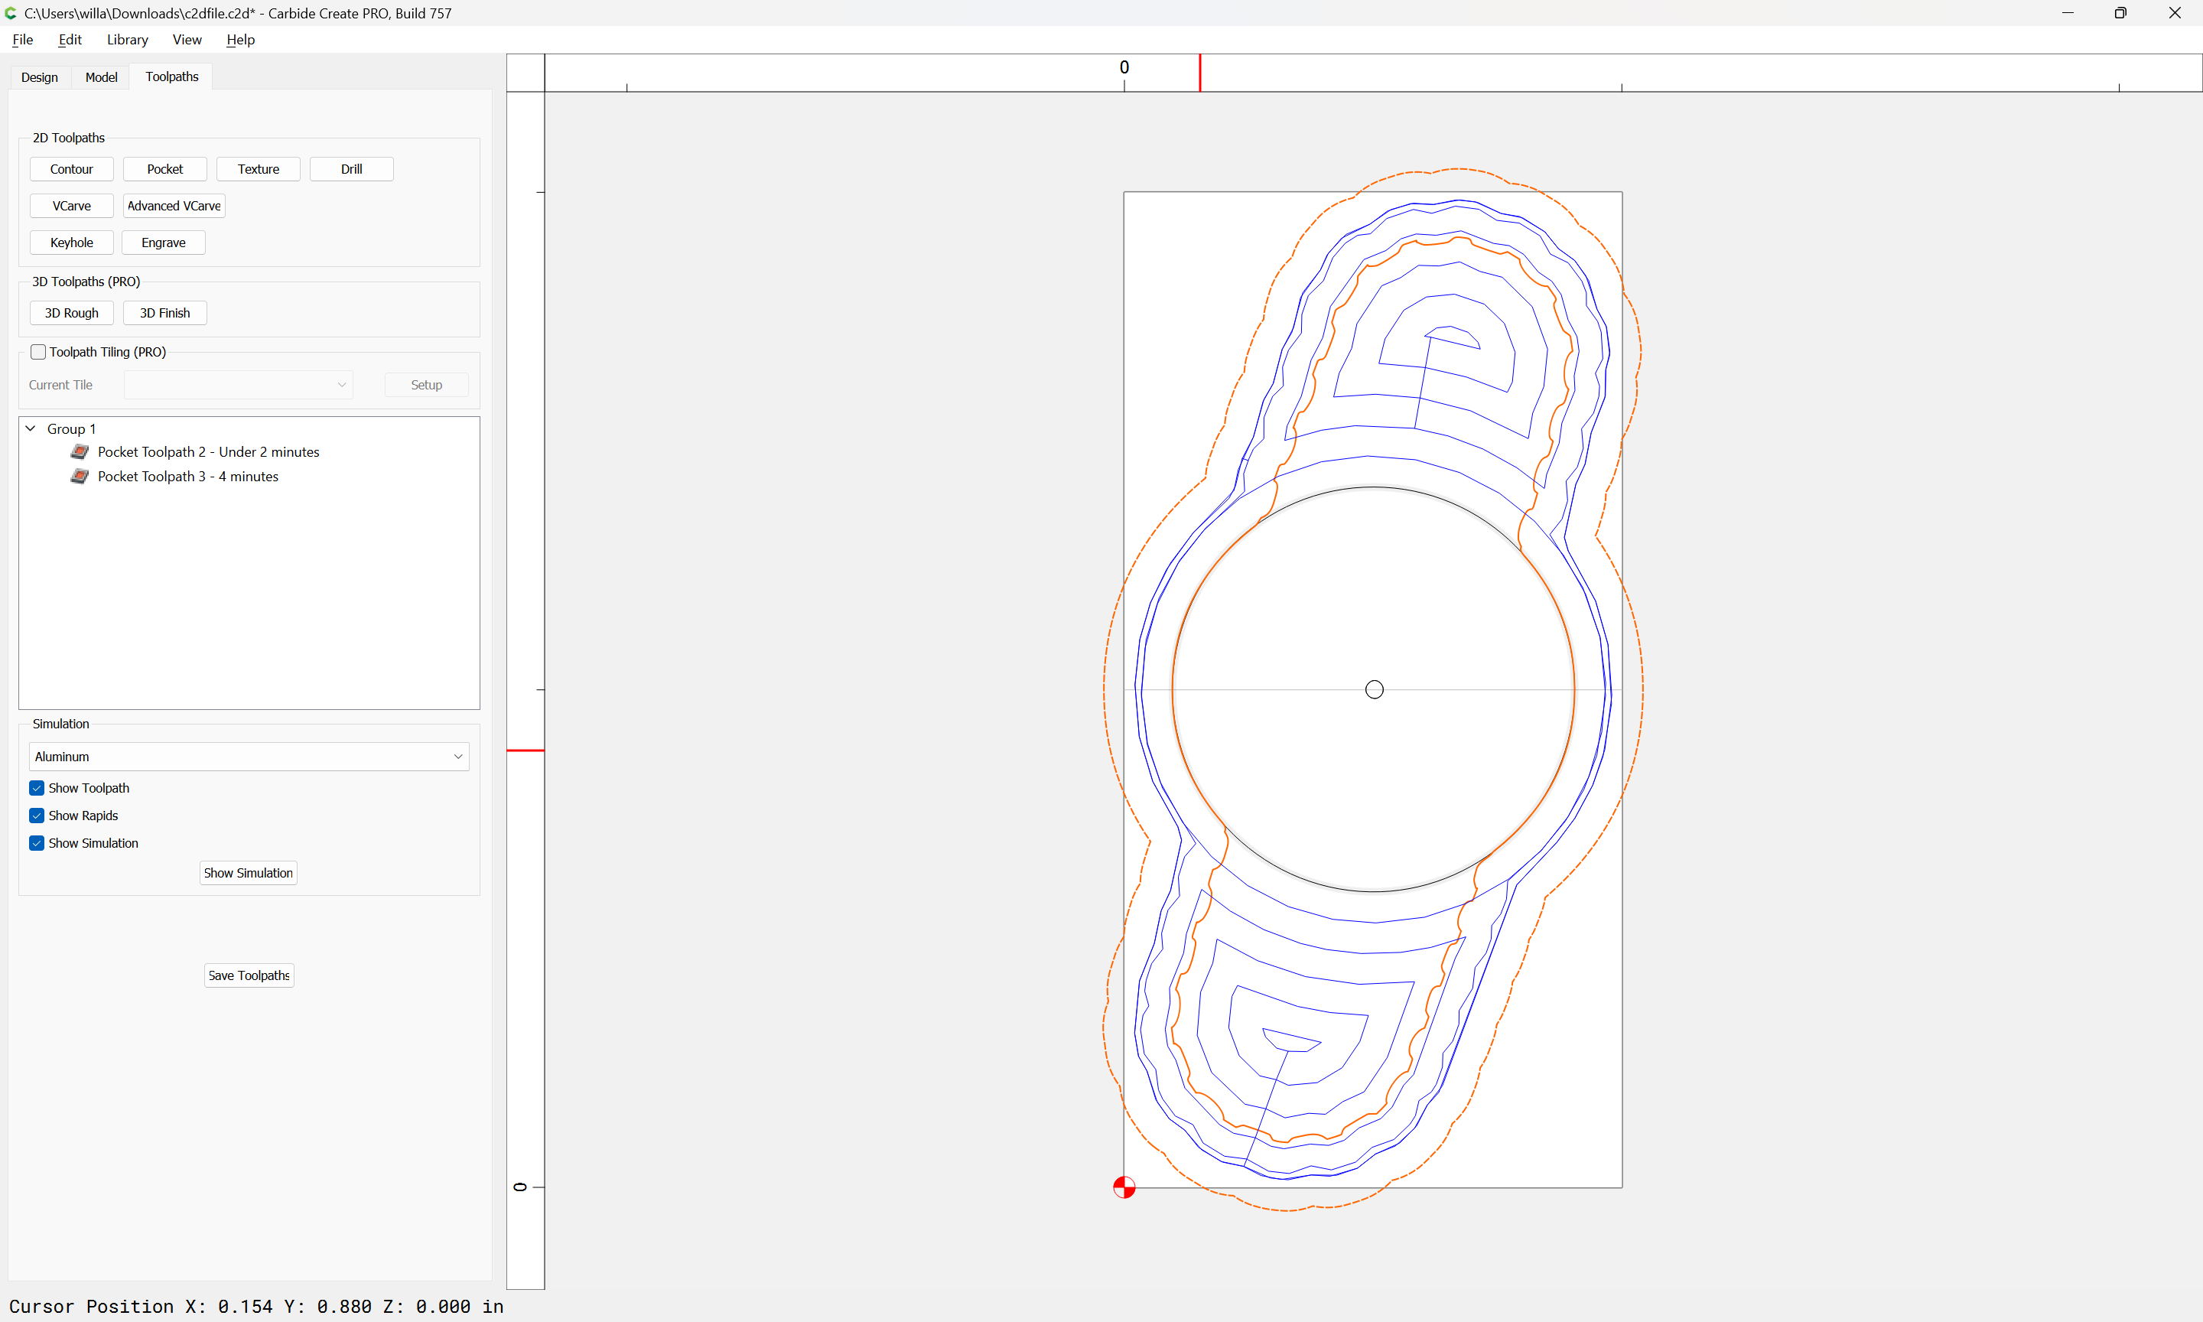Click the 3D Finish button
This screenshot has width=2203, height=1322.
[x=164, y=313]
